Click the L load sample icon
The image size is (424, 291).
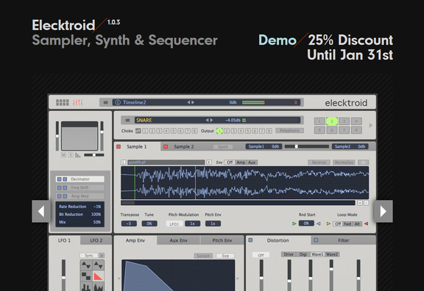[x=124, y=162]
